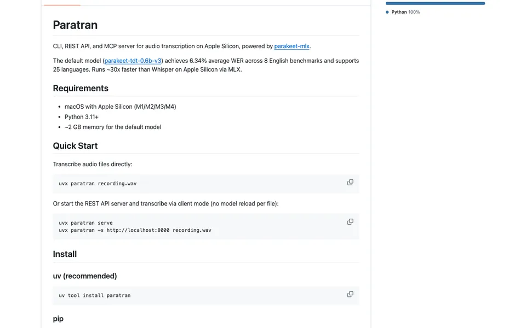
Task: Click the 'uv (recommended)' subheading
Action: [x=85, y=276]
